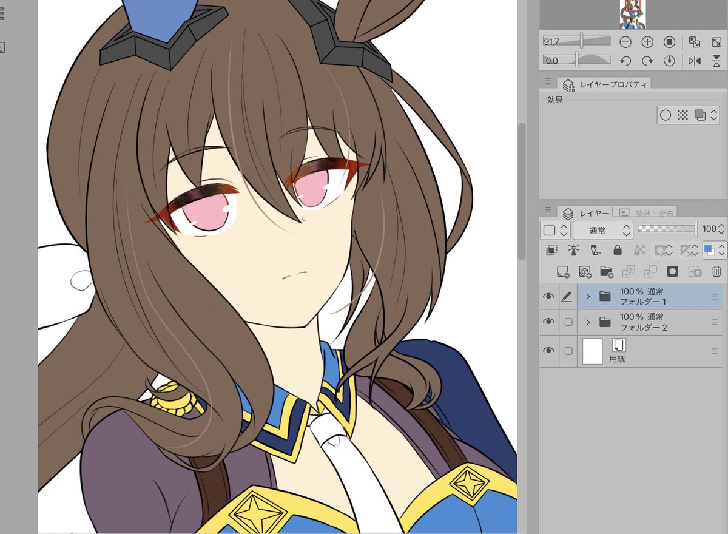Open the Layer panel hamburger menu
The width and height of the screenshot is (728, 534).
click(x=548, y=209)
